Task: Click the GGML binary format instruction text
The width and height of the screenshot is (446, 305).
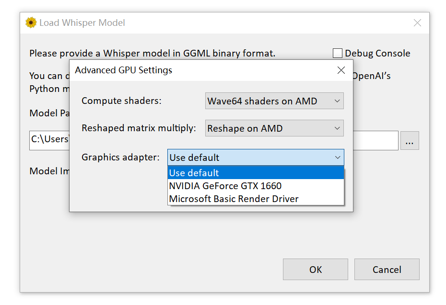Action: pos(152,53)
